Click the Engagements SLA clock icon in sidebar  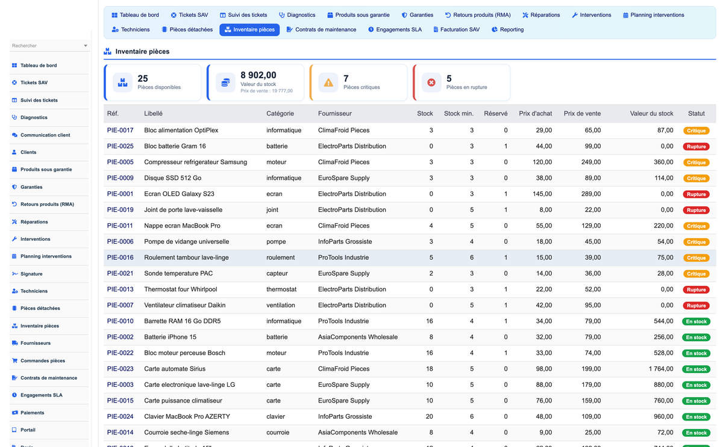(14, 395)
